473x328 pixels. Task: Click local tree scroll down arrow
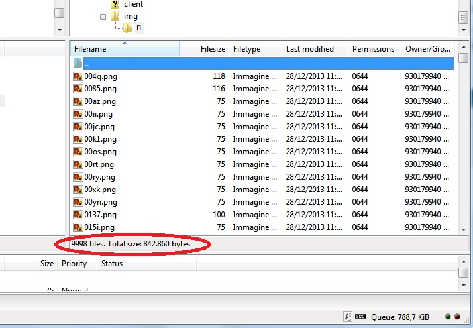[x=60, y=30]
